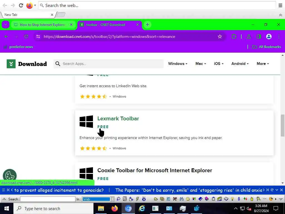Screen dimensions: 285x214
Task: Click Windows logo beside Cooxie Toolbar
Action: 86,173
